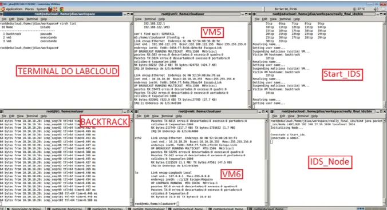The image size is (387, 210).
Task: Open window menu icon of really_final_ids/bin top terminal
Action: (x=254, y=14)
